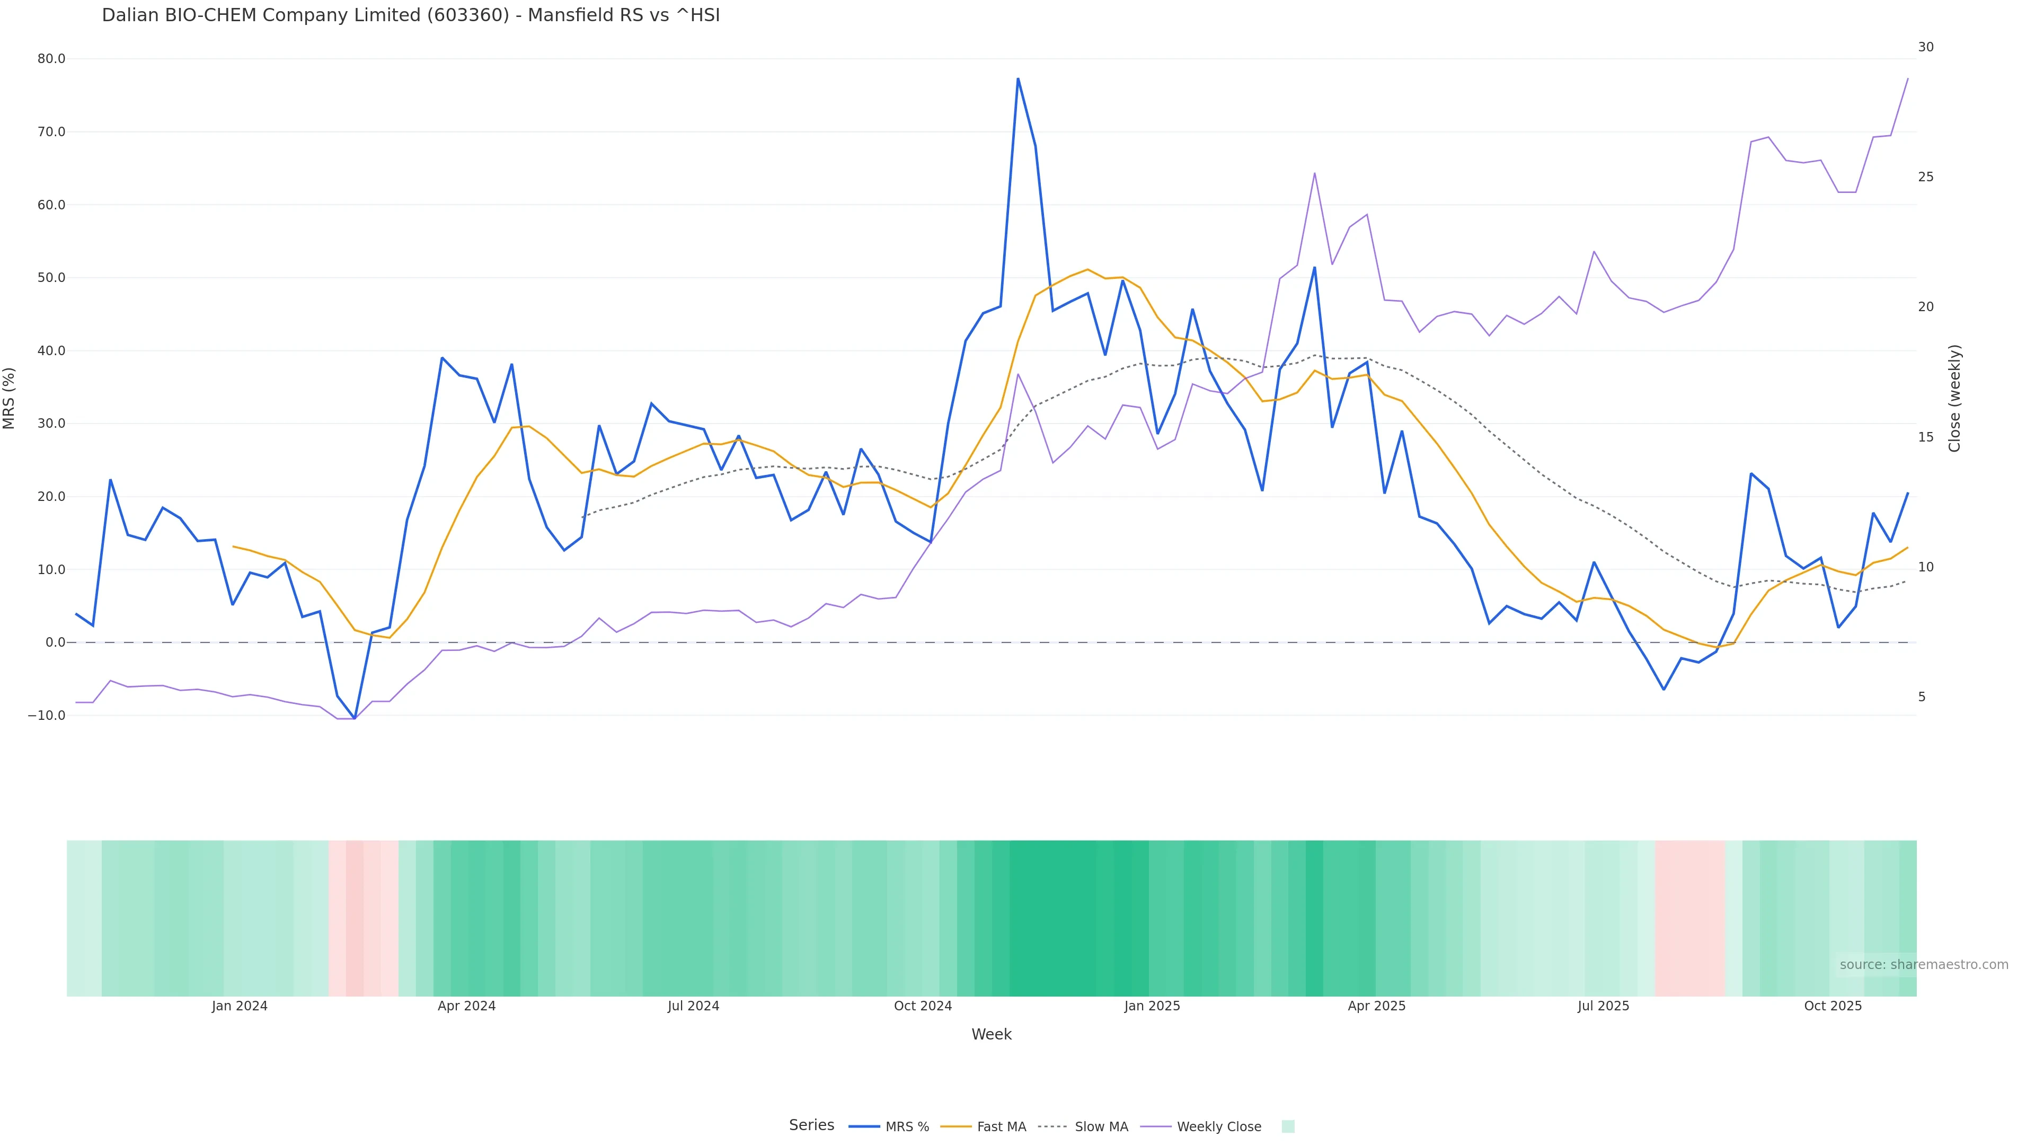Click the purple Weekly Close legend line icon
This screenshot has width=2035, height=1145.
click(x=1156, y=1127)
